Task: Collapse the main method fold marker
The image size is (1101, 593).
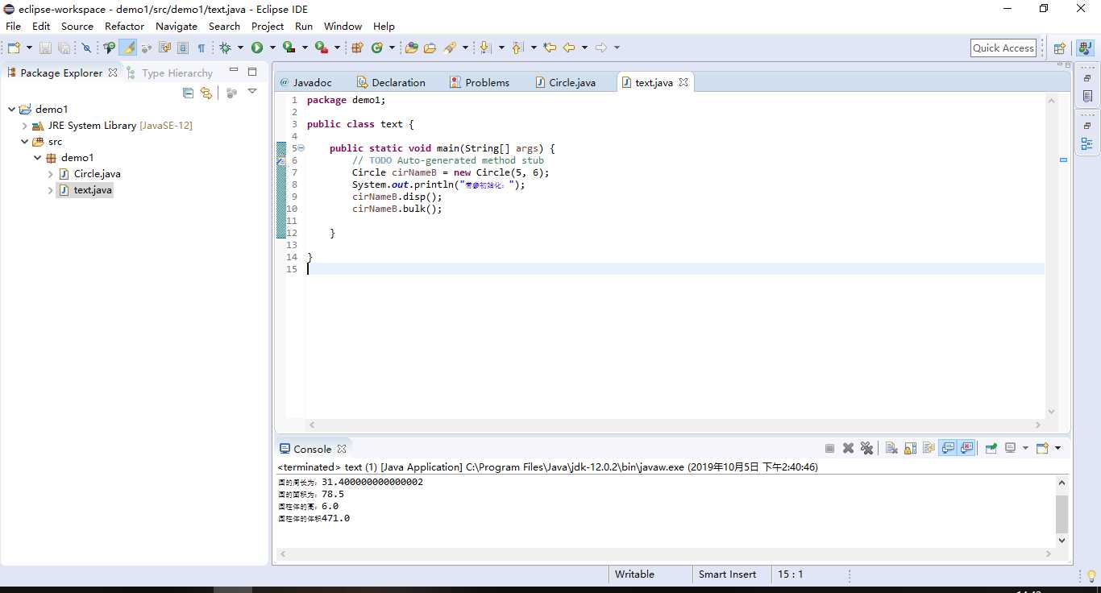Action: (x=301, y=148)
